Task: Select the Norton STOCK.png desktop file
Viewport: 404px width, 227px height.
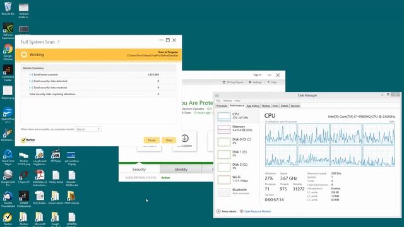Action: tap(24, 158)
